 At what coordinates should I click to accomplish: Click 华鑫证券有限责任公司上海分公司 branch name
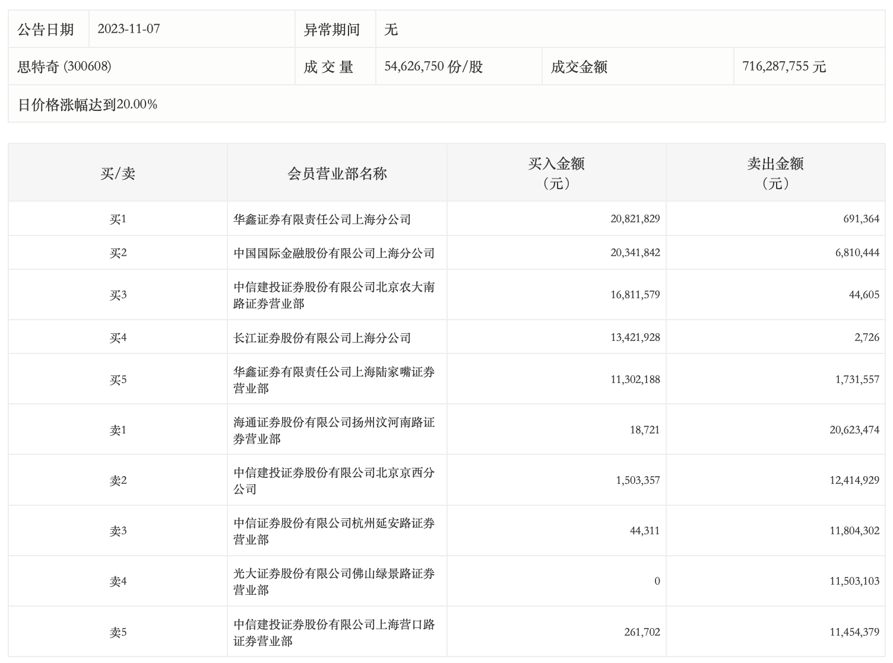[x=322, y=219]
